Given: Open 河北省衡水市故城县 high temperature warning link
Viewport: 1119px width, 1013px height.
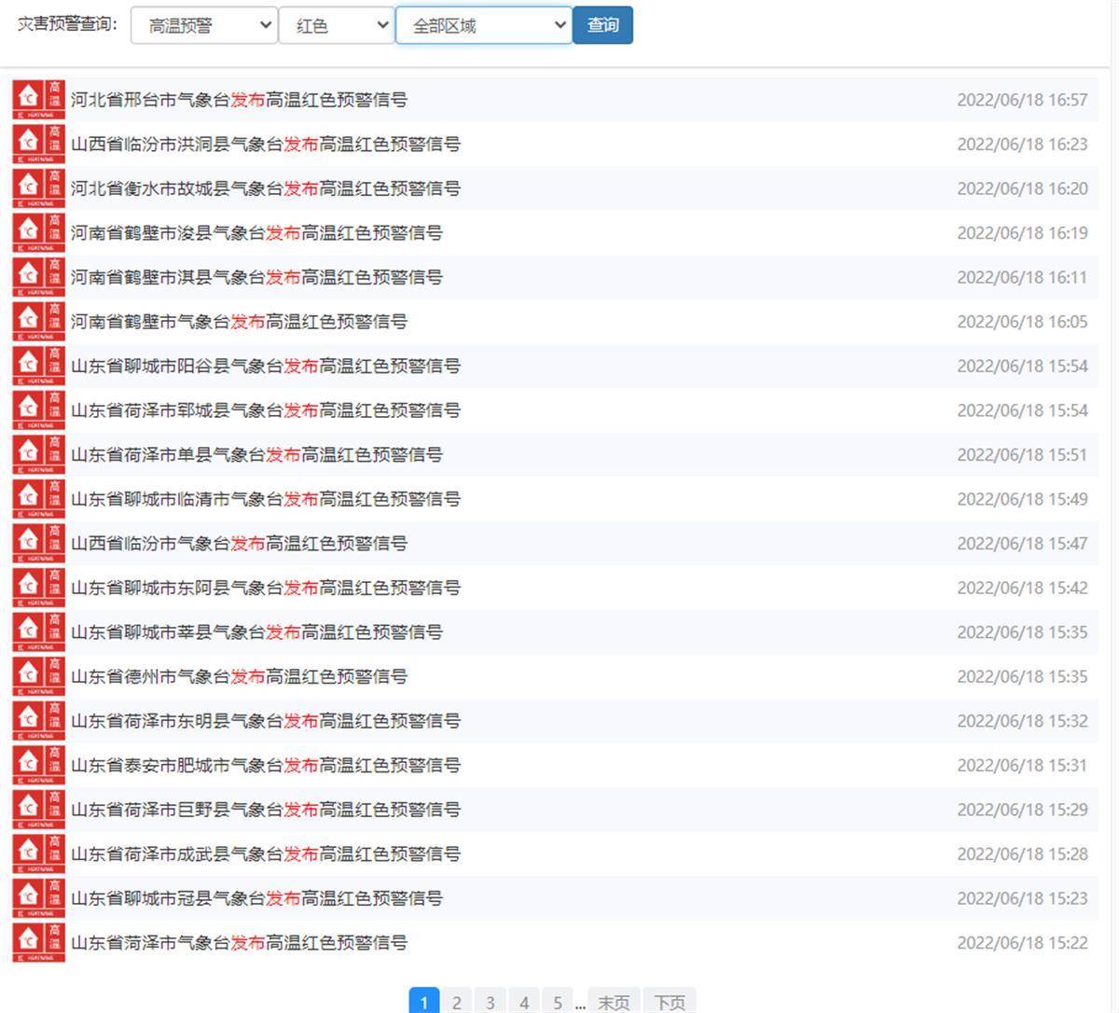Looking at the screenshot, I should point(266,188).
